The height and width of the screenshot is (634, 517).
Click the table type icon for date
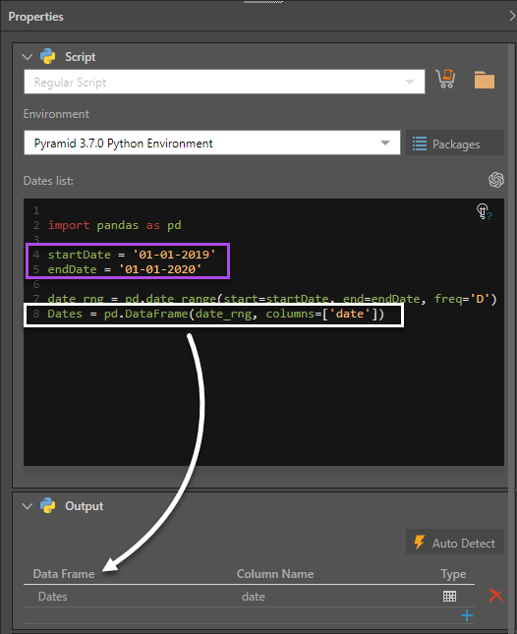point(449,596)
